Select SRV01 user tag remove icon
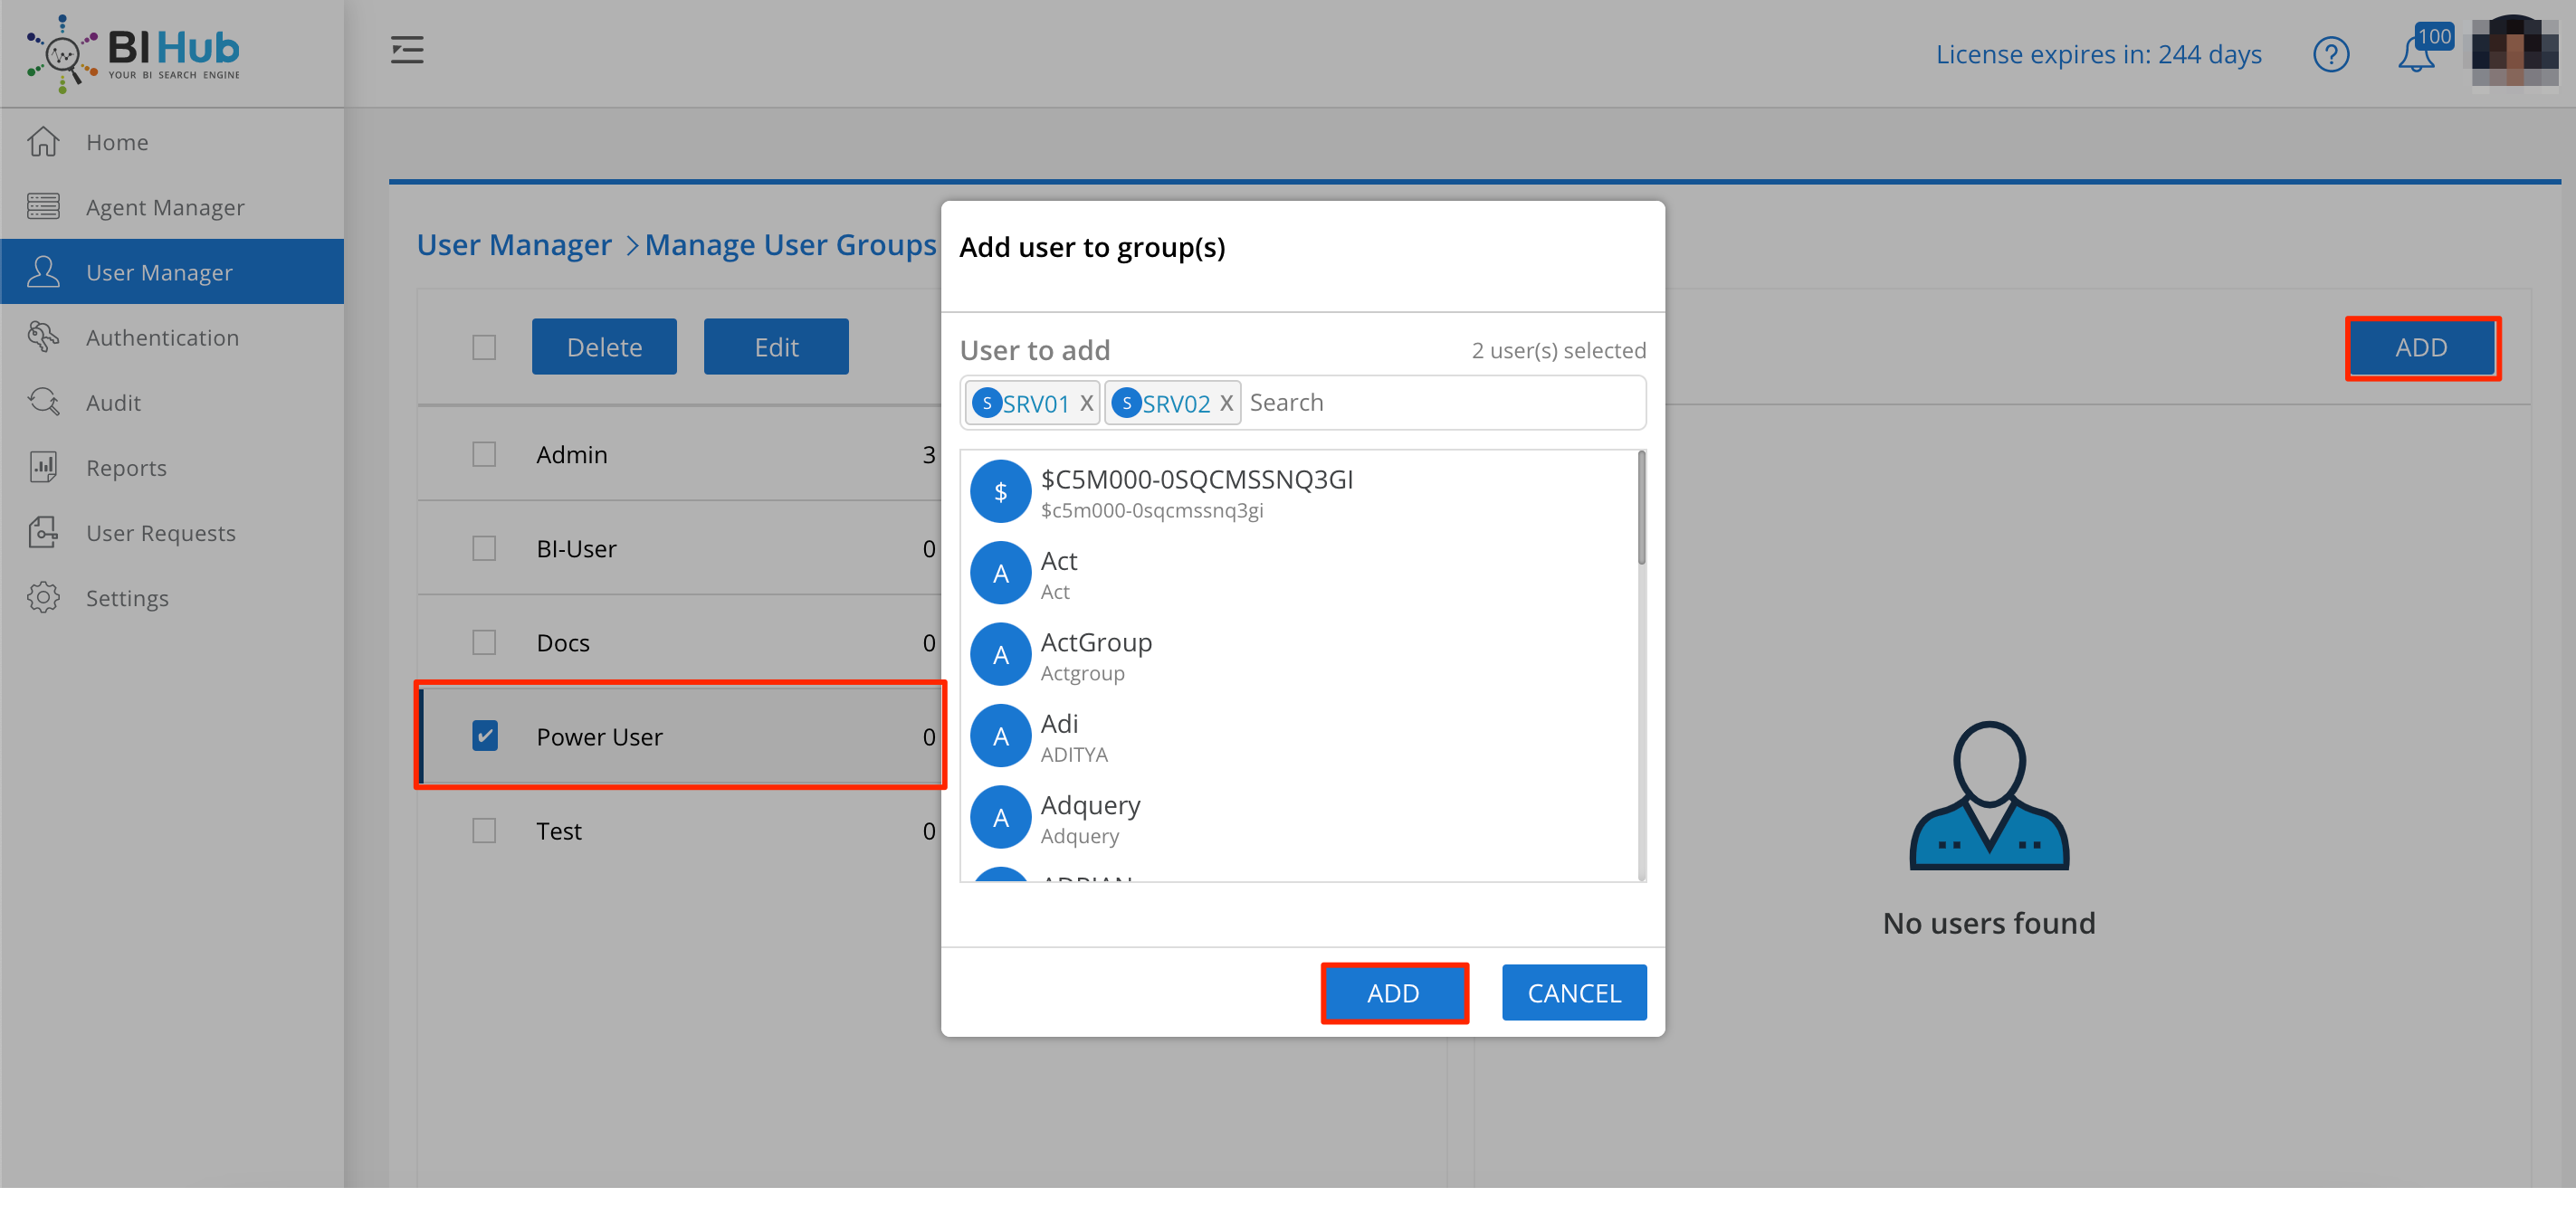Screen dimensions: 2576x1225 click(x=1086, y=403)
